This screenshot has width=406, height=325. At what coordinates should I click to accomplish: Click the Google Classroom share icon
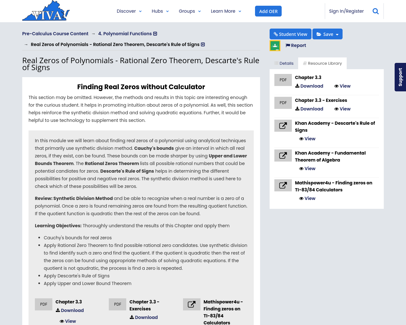tap(275, 46)
